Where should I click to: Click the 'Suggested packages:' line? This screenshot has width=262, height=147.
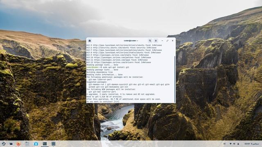tap(97, 82)
